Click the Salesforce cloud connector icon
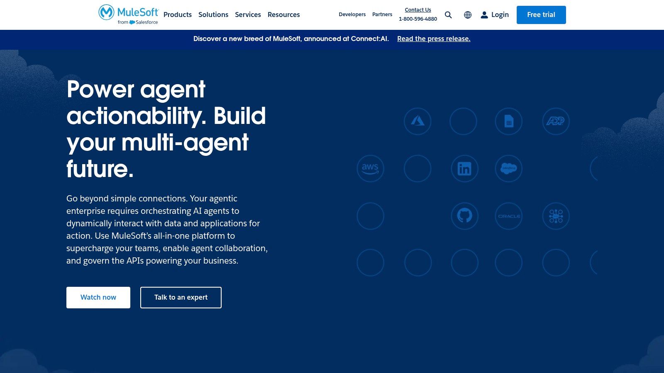 pos(509,169)
